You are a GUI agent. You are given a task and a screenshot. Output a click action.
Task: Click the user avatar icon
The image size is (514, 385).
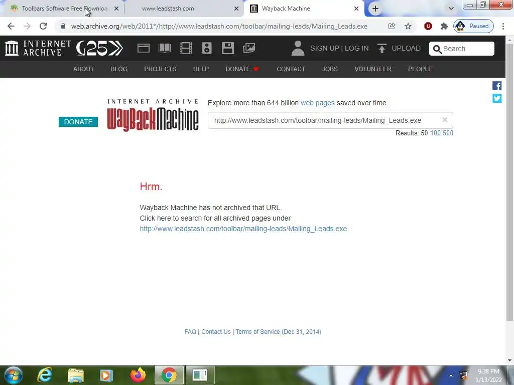point(298,48)
